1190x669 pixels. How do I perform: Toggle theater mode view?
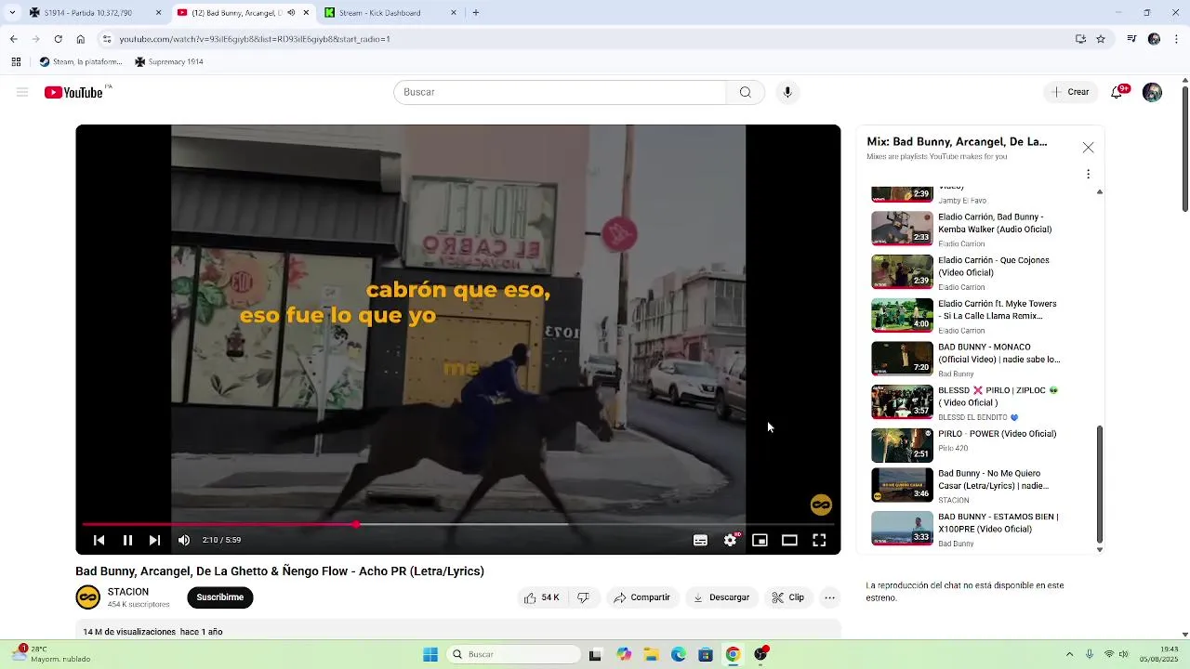click(789, 540)
